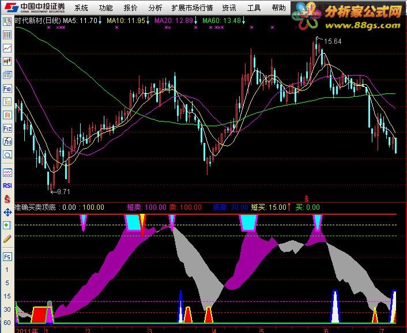Screen dimensions: 407x333
Task: Open the 报价 menu
Action: 130,8
